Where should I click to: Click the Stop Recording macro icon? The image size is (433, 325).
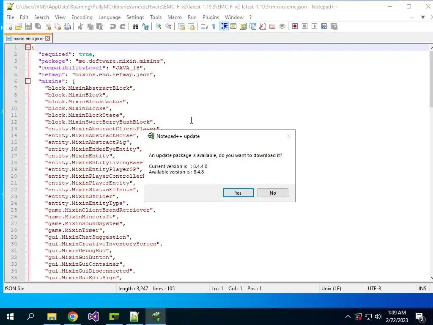(304, 26)
